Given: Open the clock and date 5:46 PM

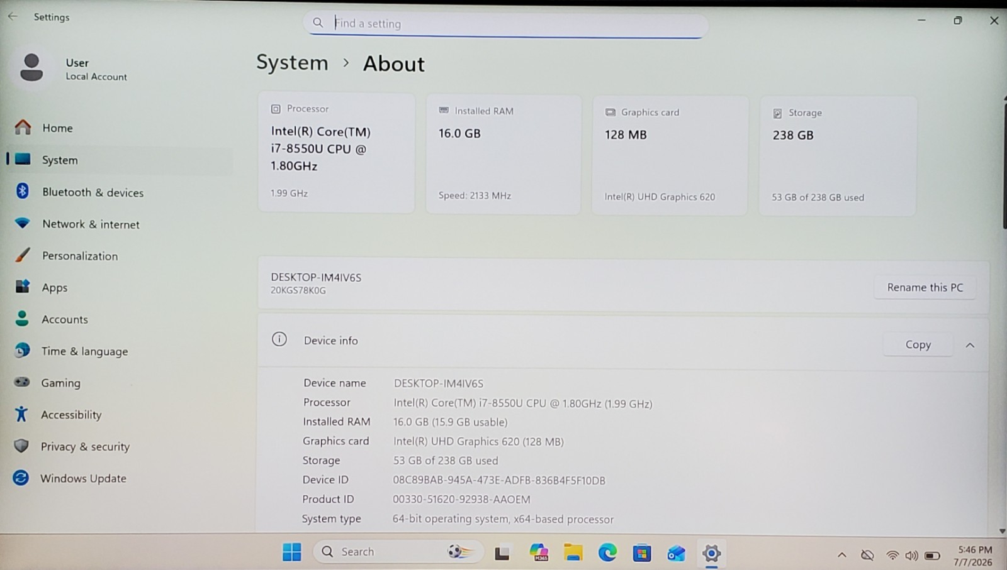Looking at the screenshot, I should click(x=974, y=556).
